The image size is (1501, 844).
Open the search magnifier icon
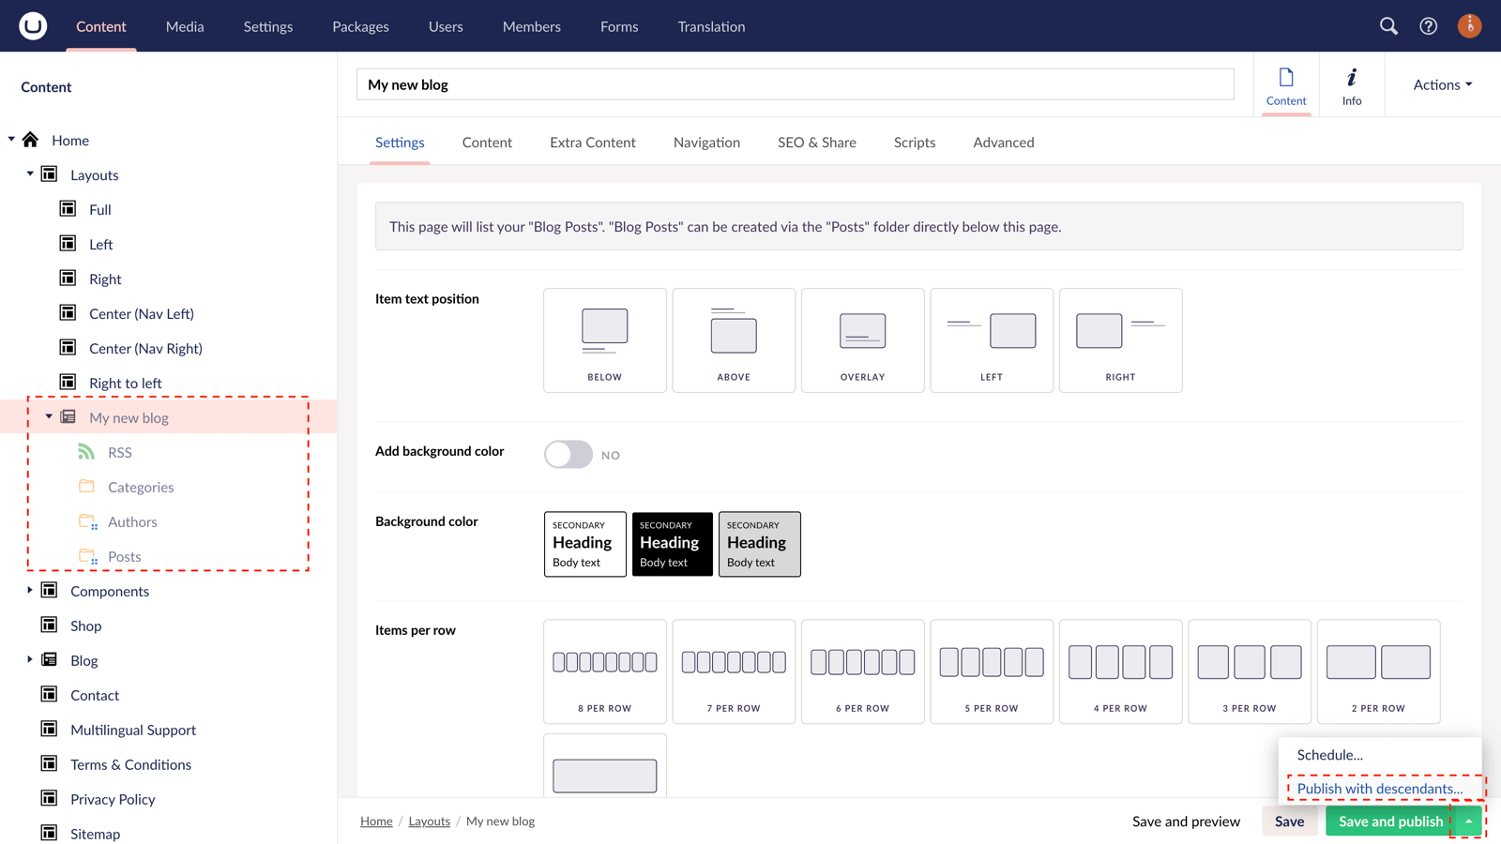point(1388,26)
